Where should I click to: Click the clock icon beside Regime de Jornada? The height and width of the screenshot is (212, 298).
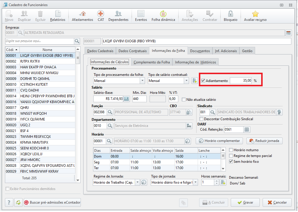[144, 182]
